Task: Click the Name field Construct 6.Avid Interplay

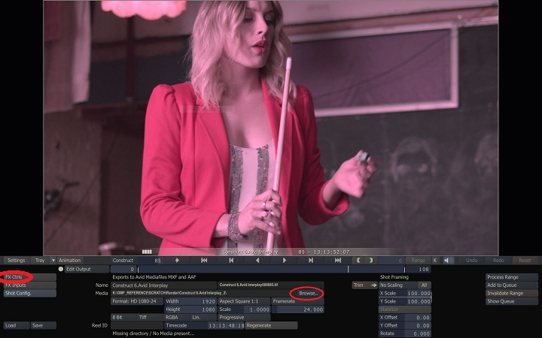Action: pos(164,285)
